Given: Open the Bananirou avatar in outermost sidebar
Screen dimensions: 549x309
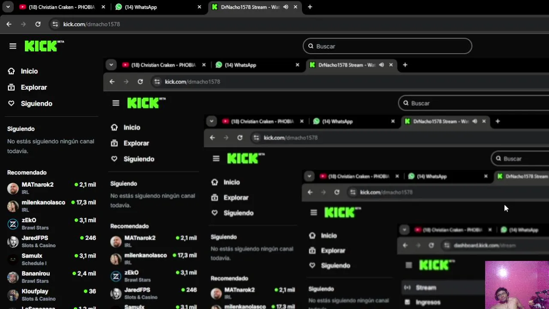Looking at the screenshot, I should coord(13,277).
